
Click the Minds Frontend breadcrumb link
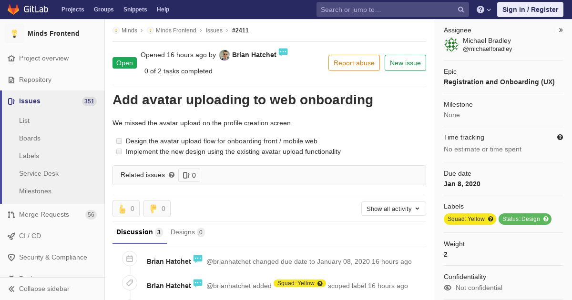[x=176, y=30]
